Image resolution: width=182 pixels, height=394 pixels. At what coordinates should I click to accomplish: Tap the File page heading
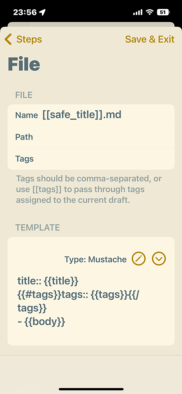point(24,64)
